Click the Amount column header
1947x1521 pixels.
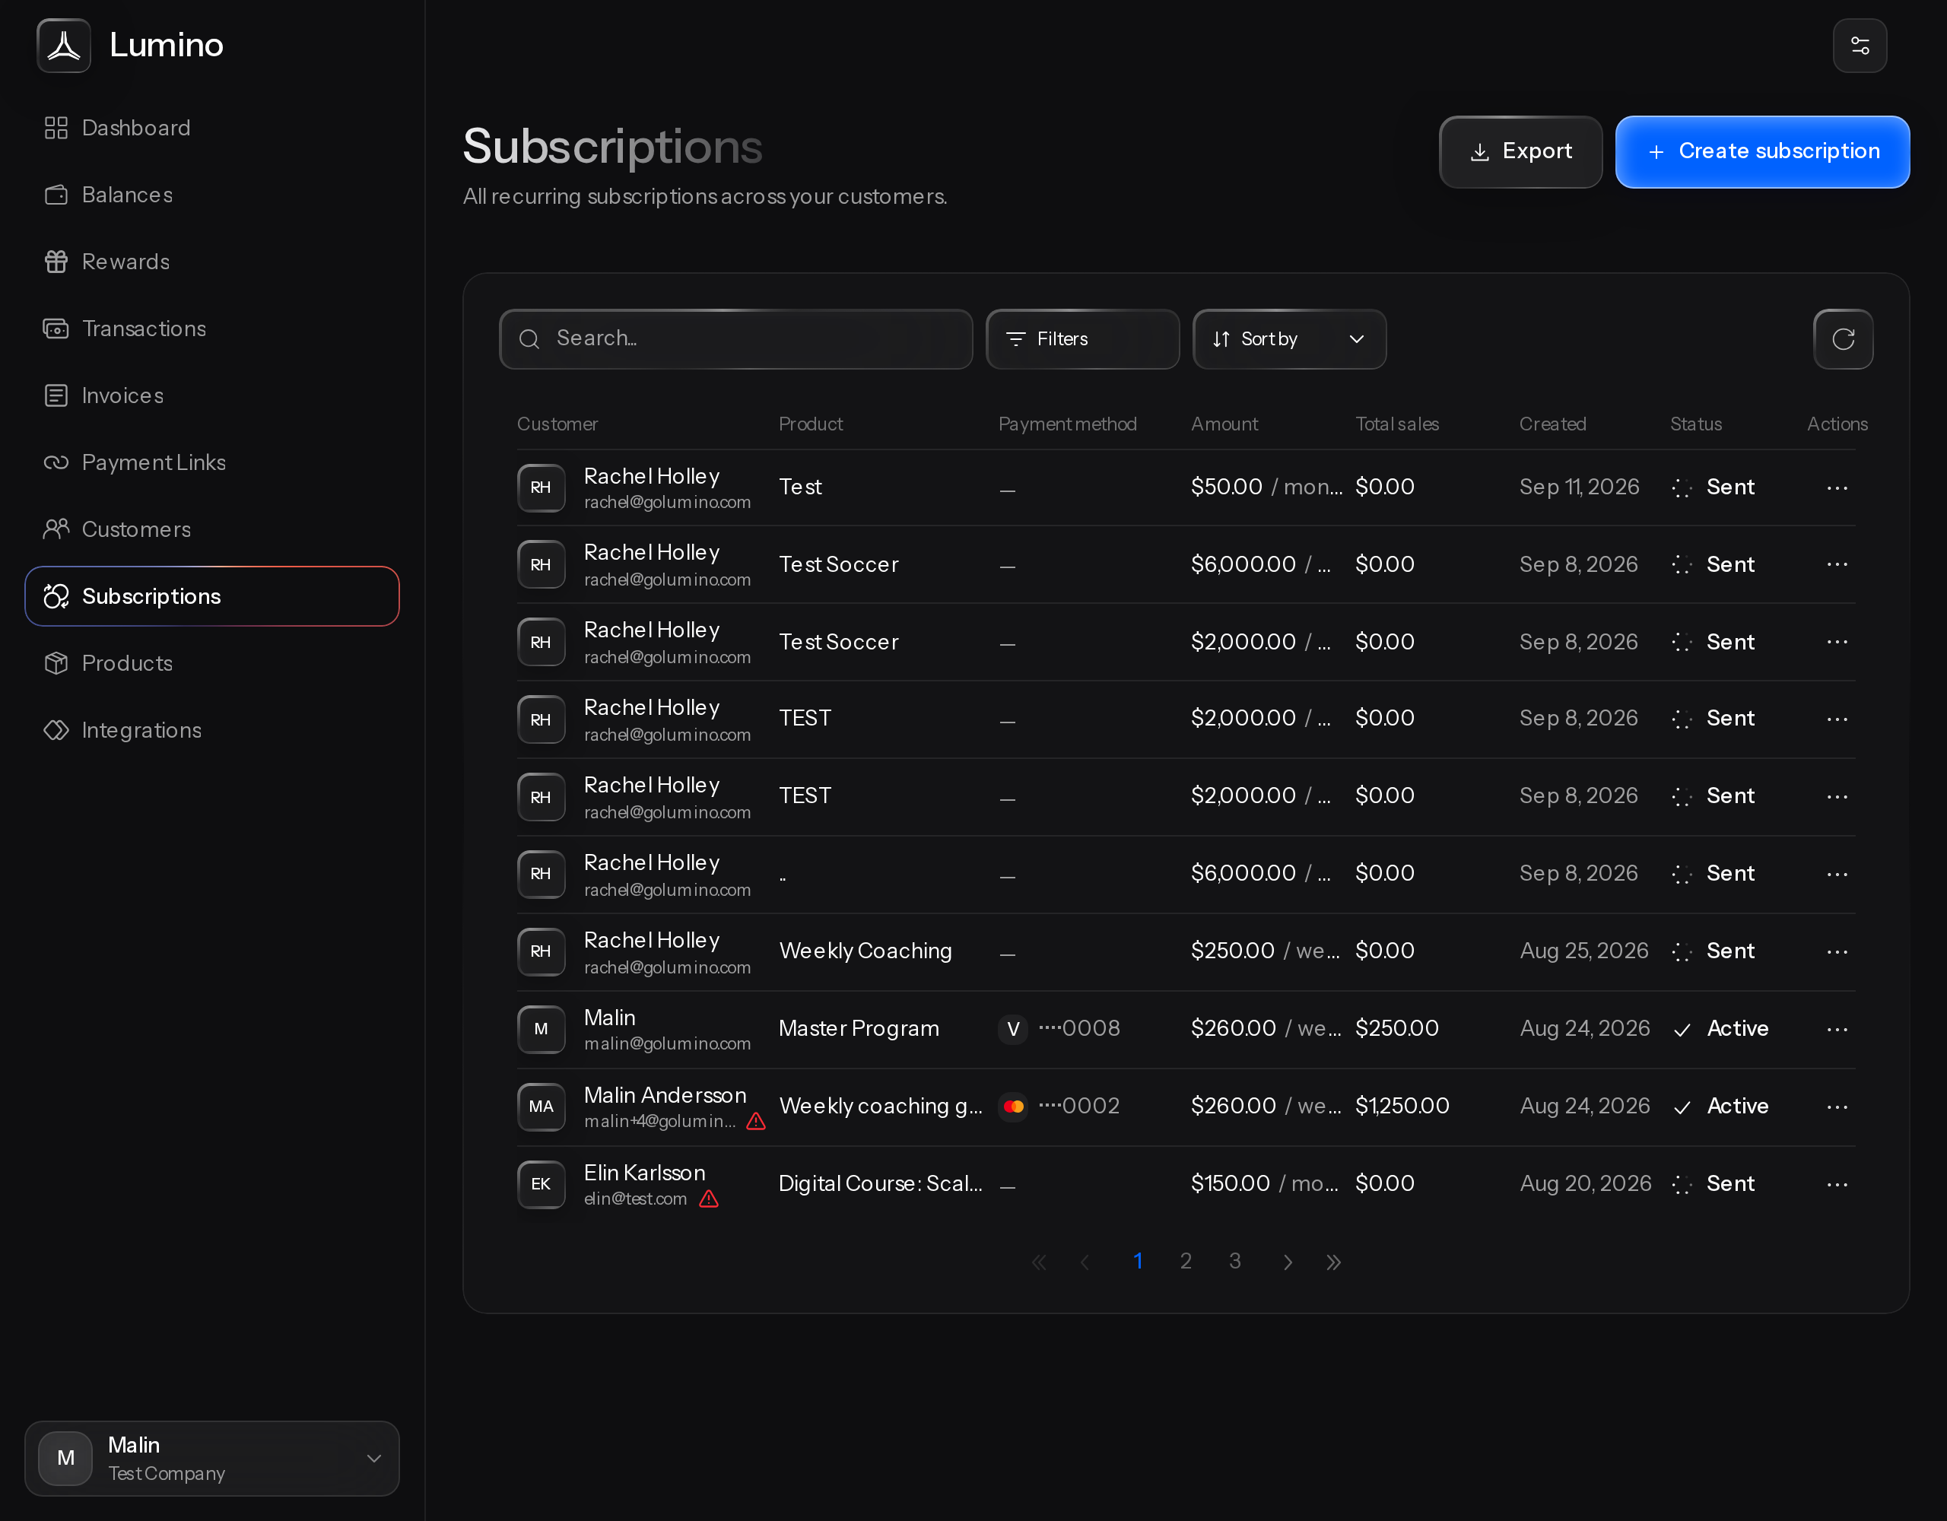pyautogui.click(x=1224, y=424)
